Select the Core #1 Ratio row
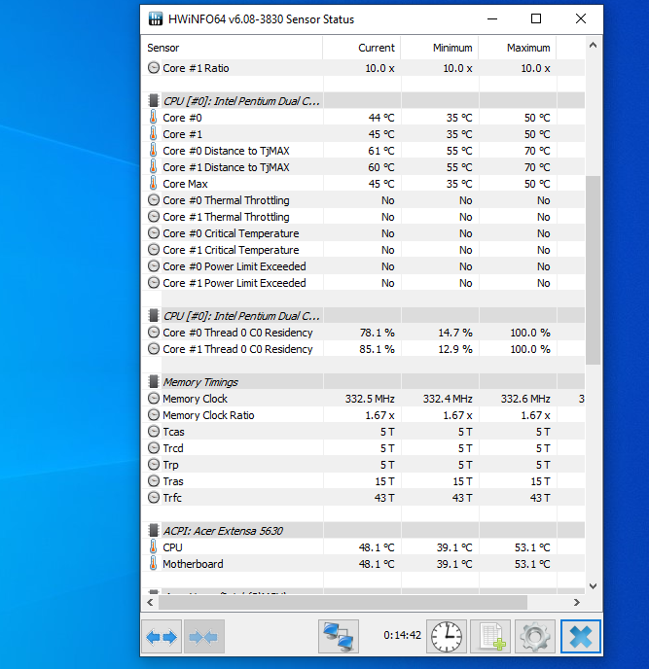 363,68
